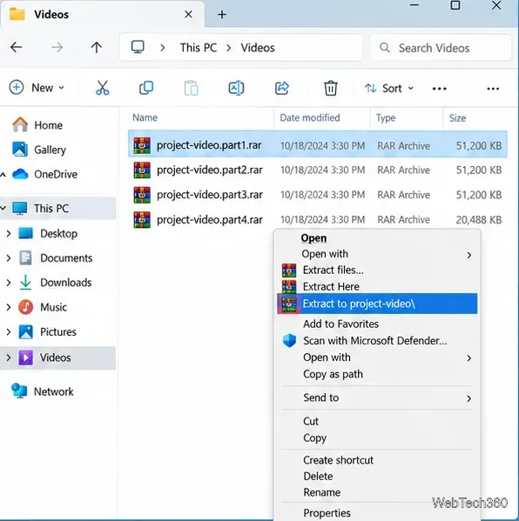Open the See more ellipsis next to Sort

439,89
